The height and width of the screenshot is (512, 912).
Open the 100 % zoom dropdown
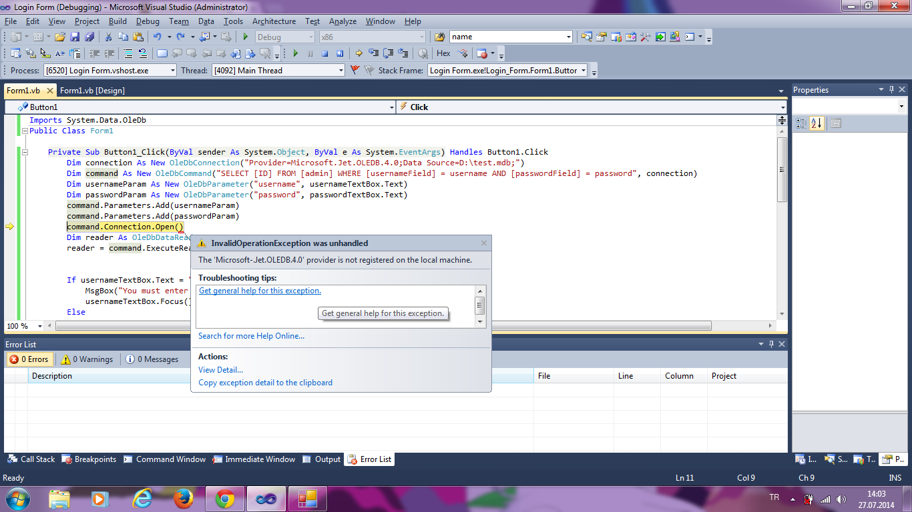[x=40, y=326]
